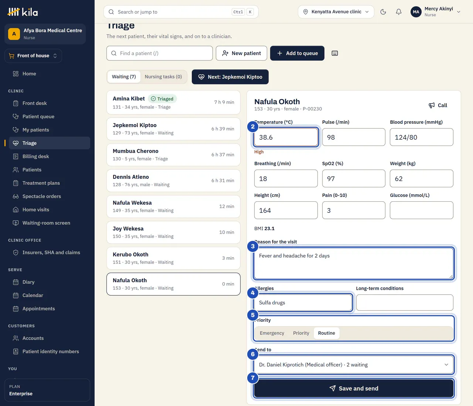
Task: Click Save and send button
Action: (354, 388)
